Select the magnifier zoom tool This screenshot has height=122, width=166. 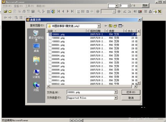pos(39,11)
